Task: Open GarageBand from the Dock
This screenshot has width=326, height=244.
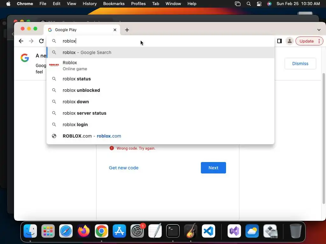Action: (x=191, y=231)
